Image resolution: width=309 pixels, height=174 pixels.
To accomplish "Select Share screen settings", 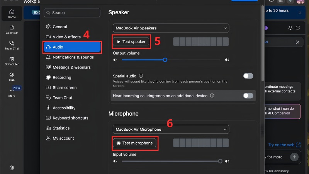I will click(x=72, y=88).
